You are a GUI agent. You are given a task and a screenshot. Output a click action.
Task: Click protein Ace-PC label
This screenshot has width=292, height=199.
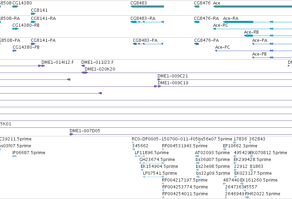click(222, 47)
